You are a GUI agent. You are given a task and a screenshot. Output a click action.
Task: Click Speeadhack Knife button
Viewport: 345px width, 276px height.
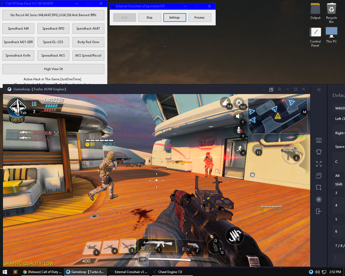pos(18,55)
